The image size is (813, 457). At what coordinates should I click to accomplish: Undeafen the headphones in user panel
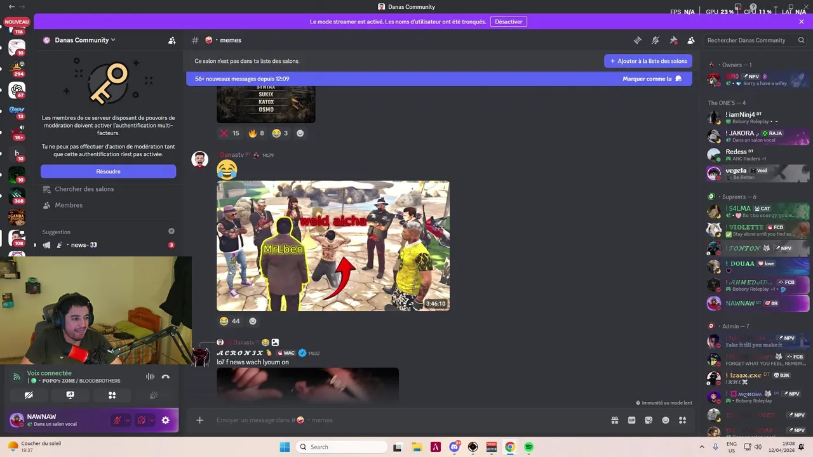point(141,420)
